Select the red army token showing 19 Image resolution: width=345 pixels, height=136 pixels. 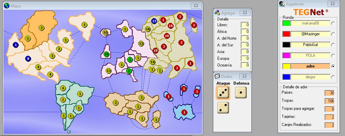click(x=155, y=50)
